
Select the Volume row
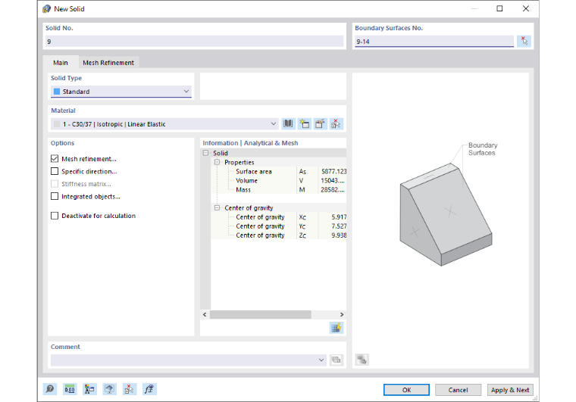click(278, 180)
